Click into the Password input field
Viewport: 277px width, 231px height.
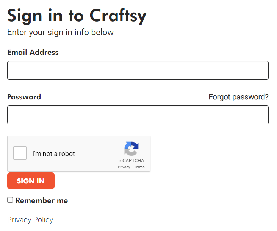(138, 115)
